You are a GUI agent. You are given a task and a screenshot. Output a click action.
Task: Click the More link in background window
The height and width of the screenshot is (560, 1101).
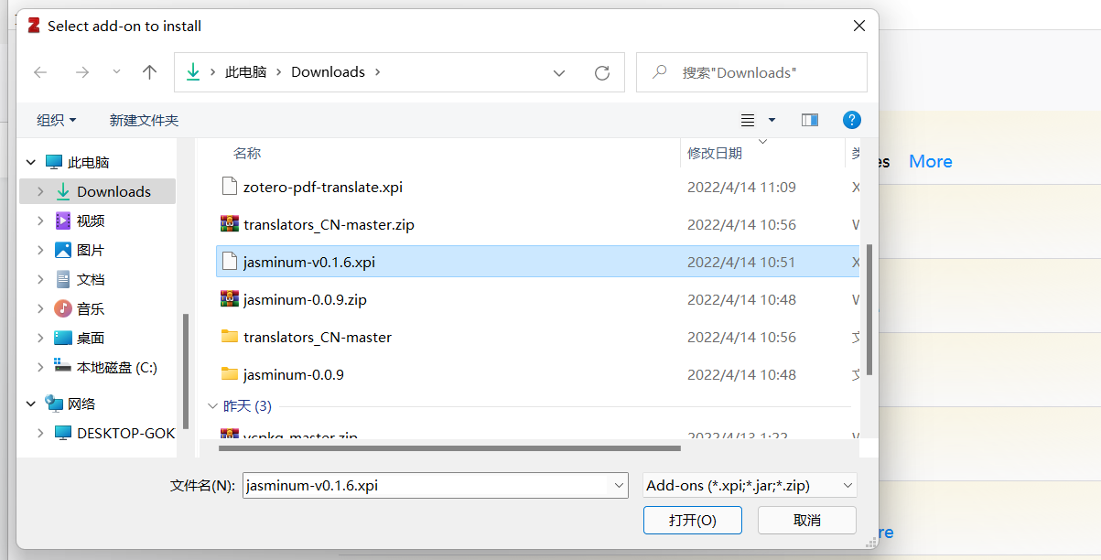click(x=931, y=161)
